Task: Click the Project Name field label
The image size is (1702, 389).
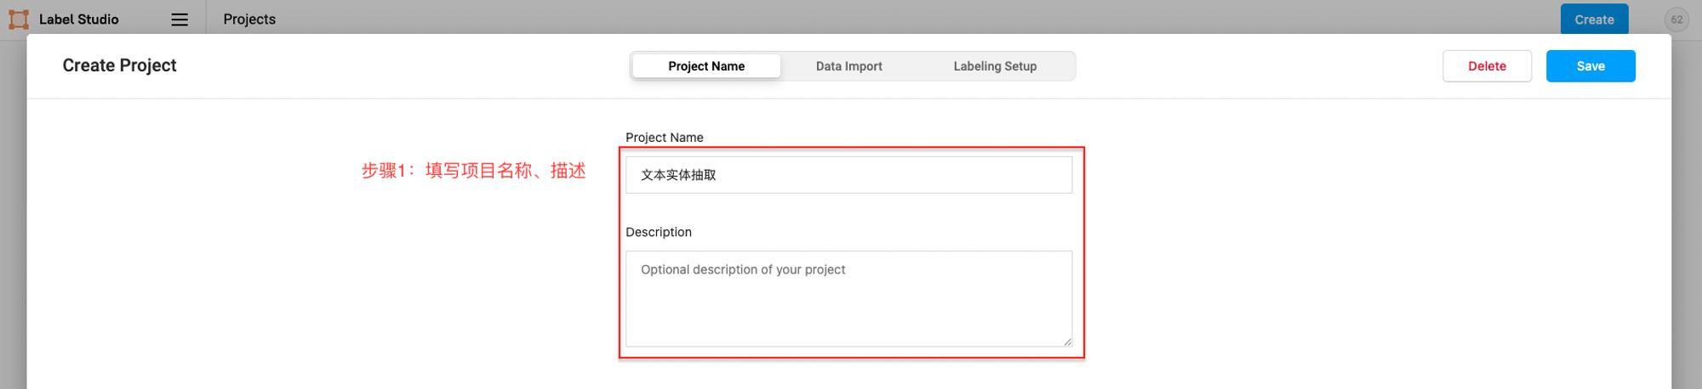Action: click(665, 138)
